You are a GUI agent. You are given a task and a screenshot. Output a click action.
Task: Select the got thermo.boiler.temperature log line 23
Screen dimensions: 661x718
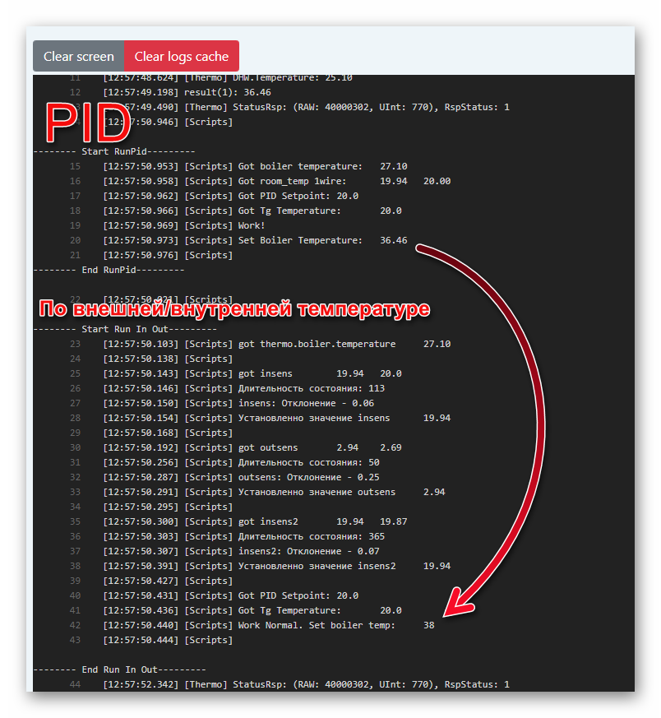(276, 344)
